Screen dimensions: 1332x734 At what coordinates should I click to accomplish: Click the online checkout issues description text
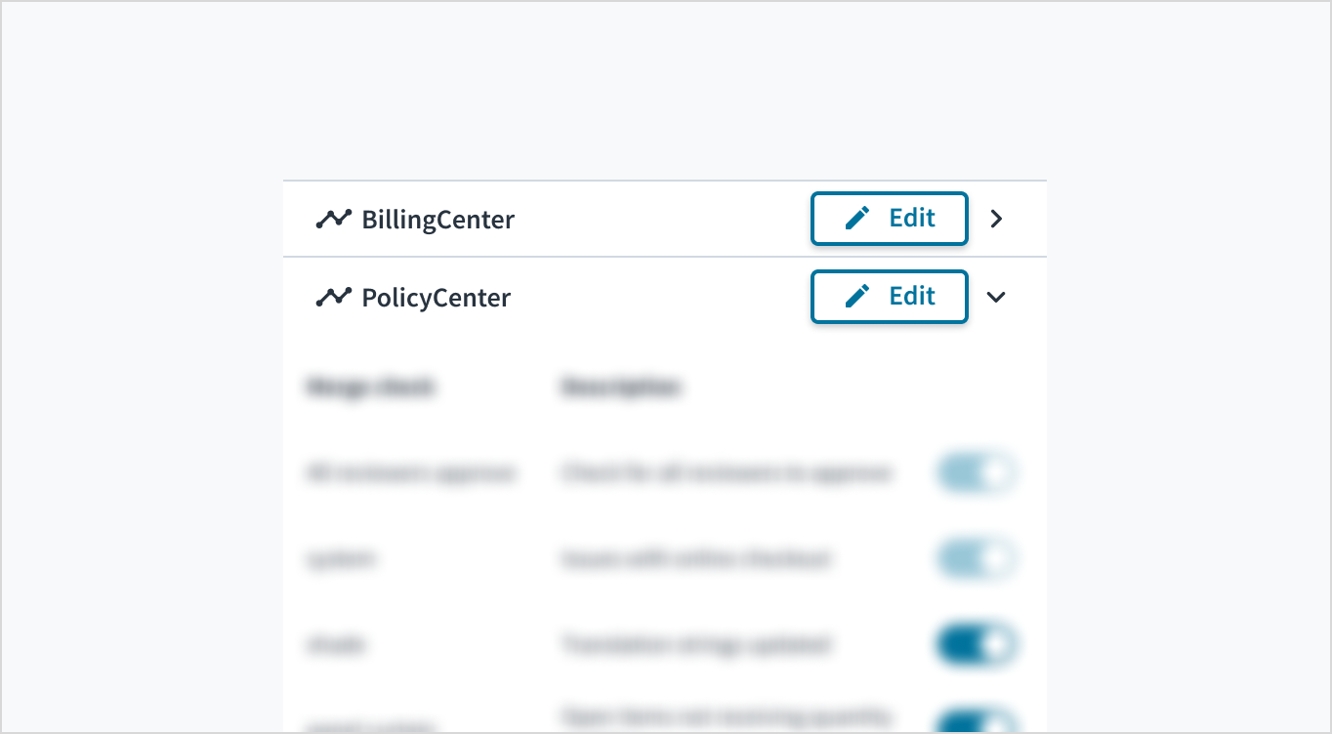point(695,559)
